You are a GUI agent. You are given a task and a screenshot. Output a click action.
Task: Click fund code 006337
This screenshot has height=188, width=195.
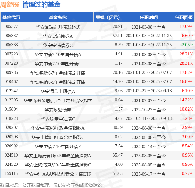pyautogui.click(x=11, y=36)
